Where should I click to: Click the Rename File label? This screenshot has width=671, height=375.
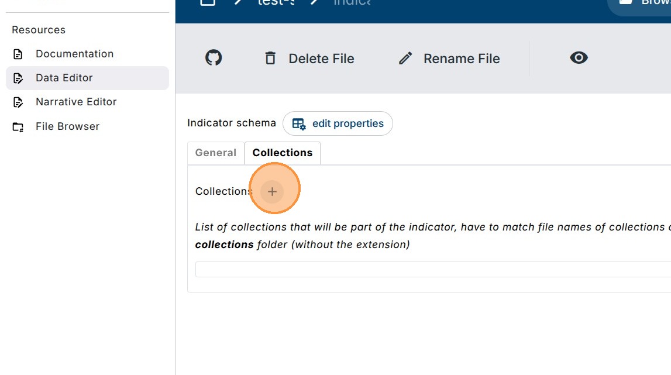(462, 59)
